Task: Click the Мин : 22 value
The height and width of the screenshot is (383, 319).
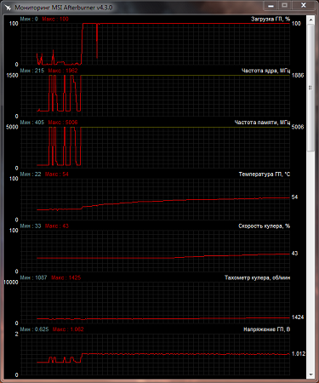Action: [31, 174]
